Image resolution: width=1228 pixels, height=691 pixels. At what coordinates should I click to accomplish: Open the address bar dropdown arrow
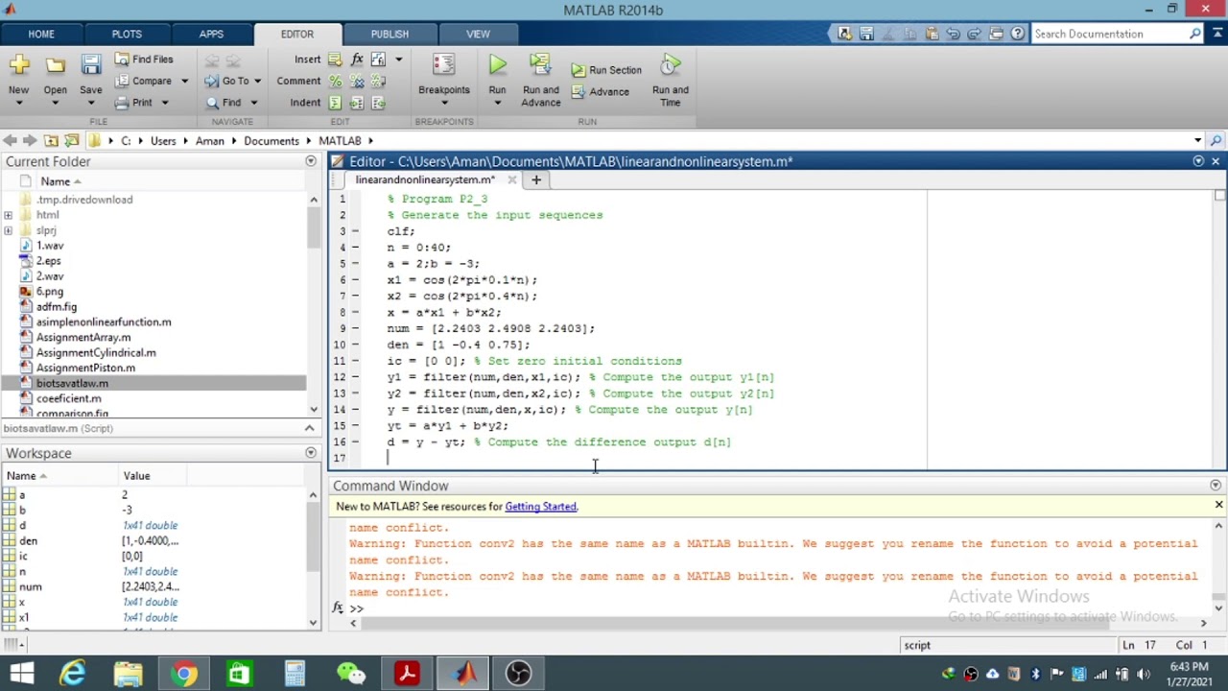pyautogui.click(x=1197, y=140)
